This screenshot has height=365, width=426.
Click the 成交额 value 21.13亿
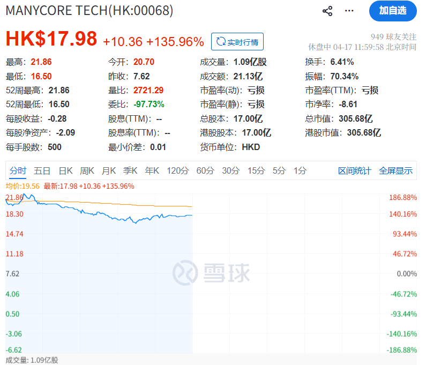click(248, 76)
